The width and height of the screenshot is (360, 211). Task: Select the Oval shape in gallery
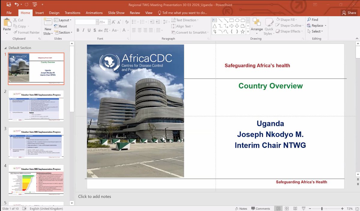tap(237, 20)
